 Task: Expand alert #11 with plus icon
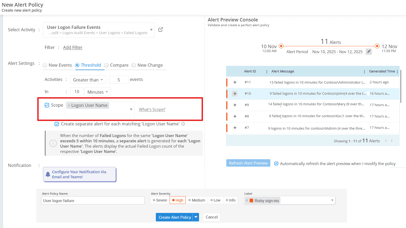[x=235, y=82]
